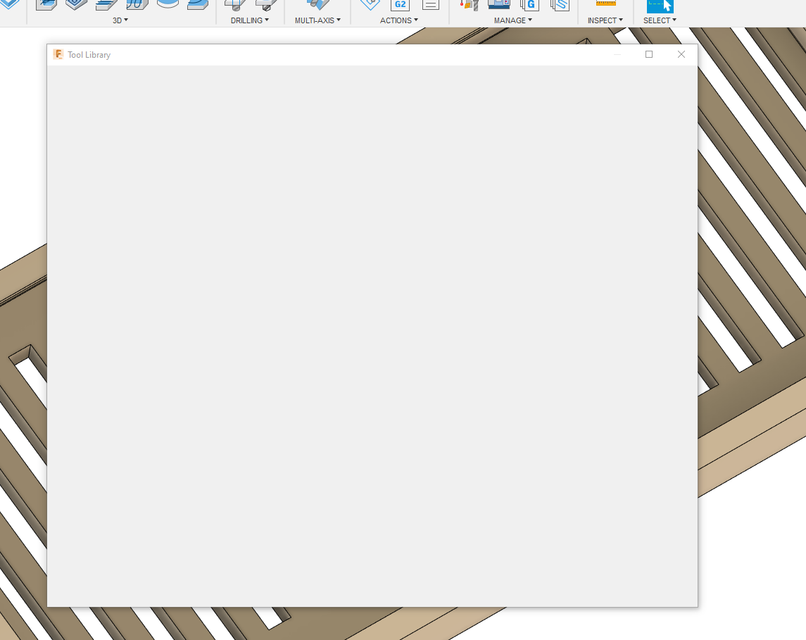Image resolution: width=806 pixels, height=640 pixels.
Task: Open the 3D toolpath dropdown
Action: 120,20
